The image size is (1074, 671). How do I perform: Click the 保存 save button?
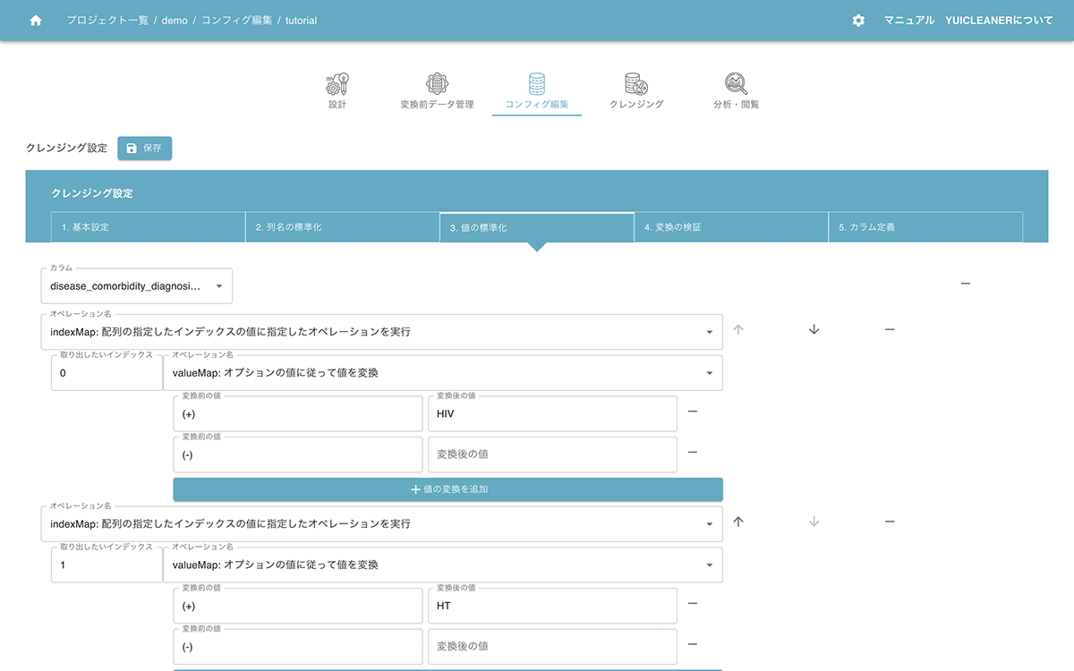coord(144,149)
